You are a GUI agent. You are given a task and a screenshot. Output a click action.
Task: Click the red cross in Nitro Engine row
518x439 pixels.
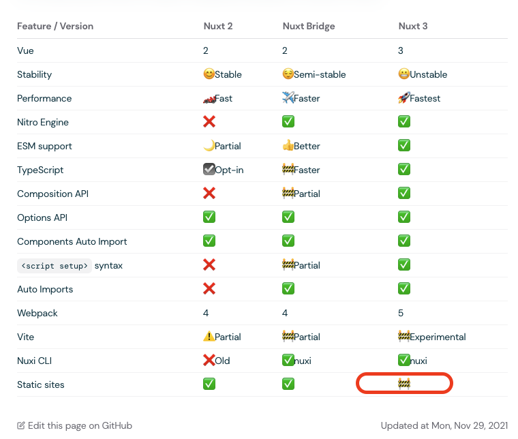209,122
